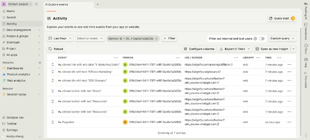The width and height of the screenshot is (310, 140).
Task: Open LIBRARY column options menu
Action: [258, 58]
